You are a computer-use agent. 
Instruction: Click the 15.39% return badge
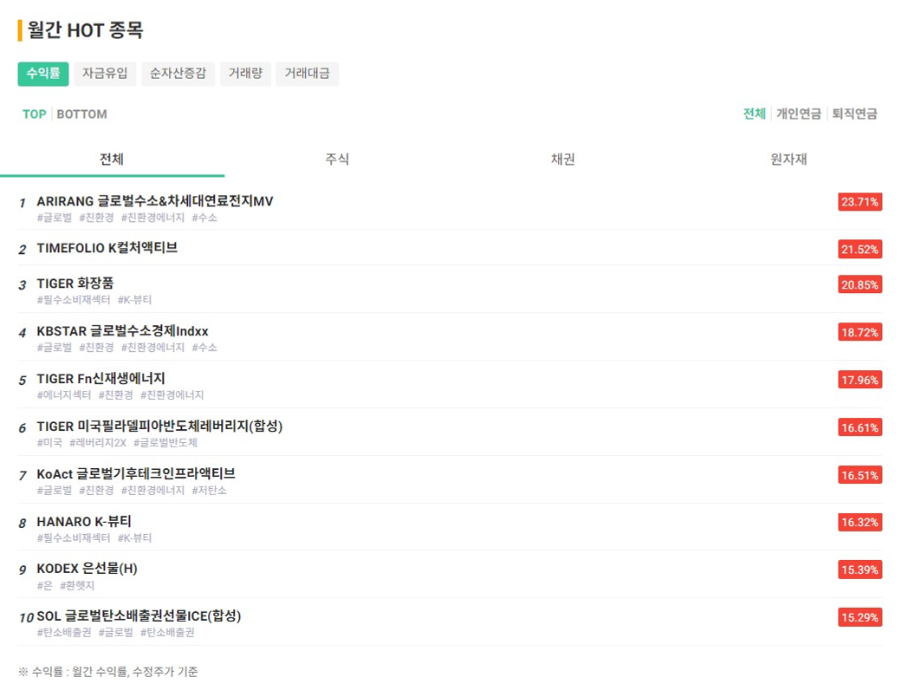[859, 570]
